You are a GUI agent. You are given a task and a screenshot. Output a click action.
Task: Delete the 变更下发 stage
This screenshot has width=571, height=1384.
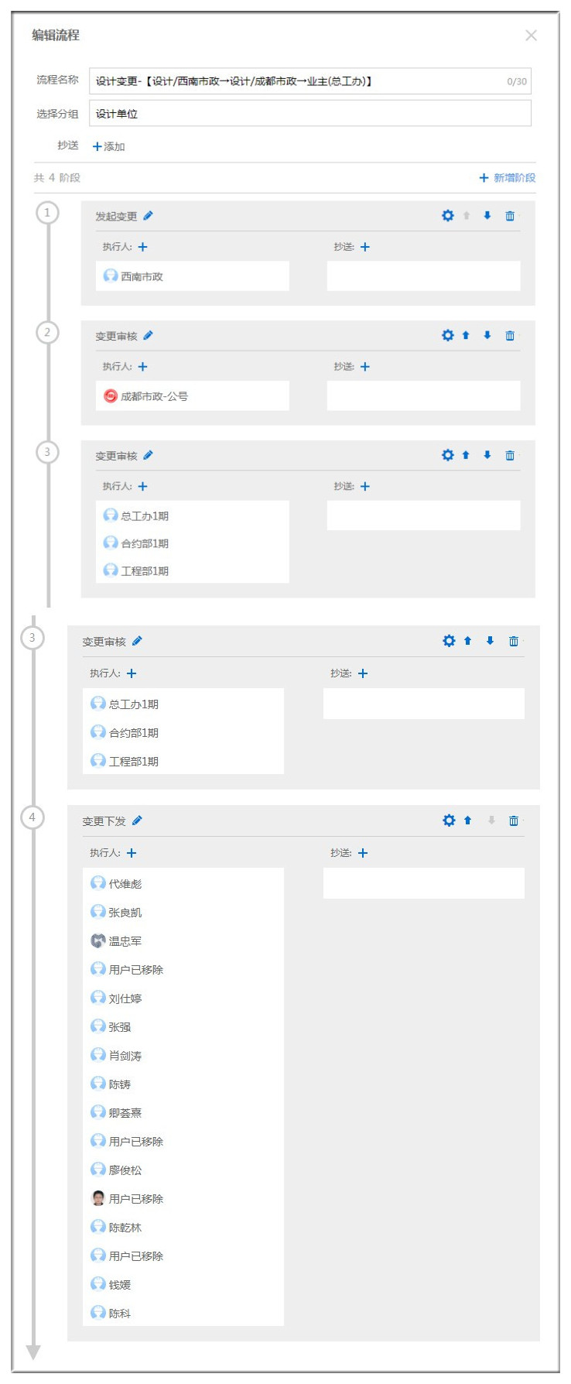(514, 820)
